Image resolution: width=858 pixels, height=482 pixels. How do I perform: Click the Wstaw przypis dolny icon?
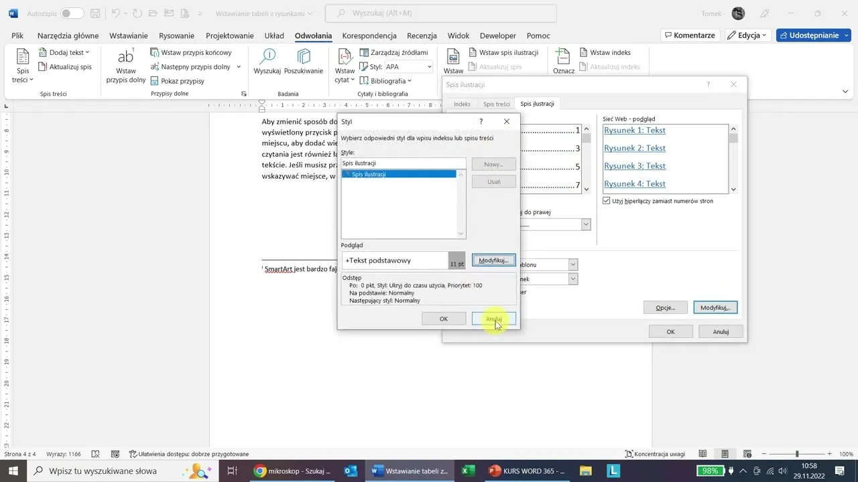[126, 58]
